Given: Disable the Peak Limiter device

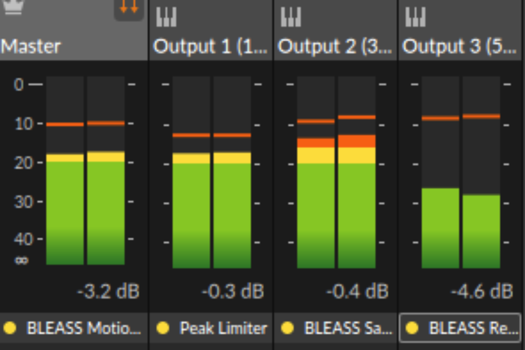Looking at the screenshot, I should (163, 328).
